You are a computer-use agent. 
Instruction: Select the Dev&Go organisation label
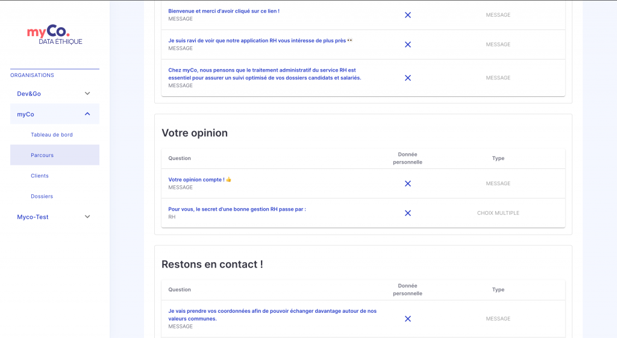29,94
